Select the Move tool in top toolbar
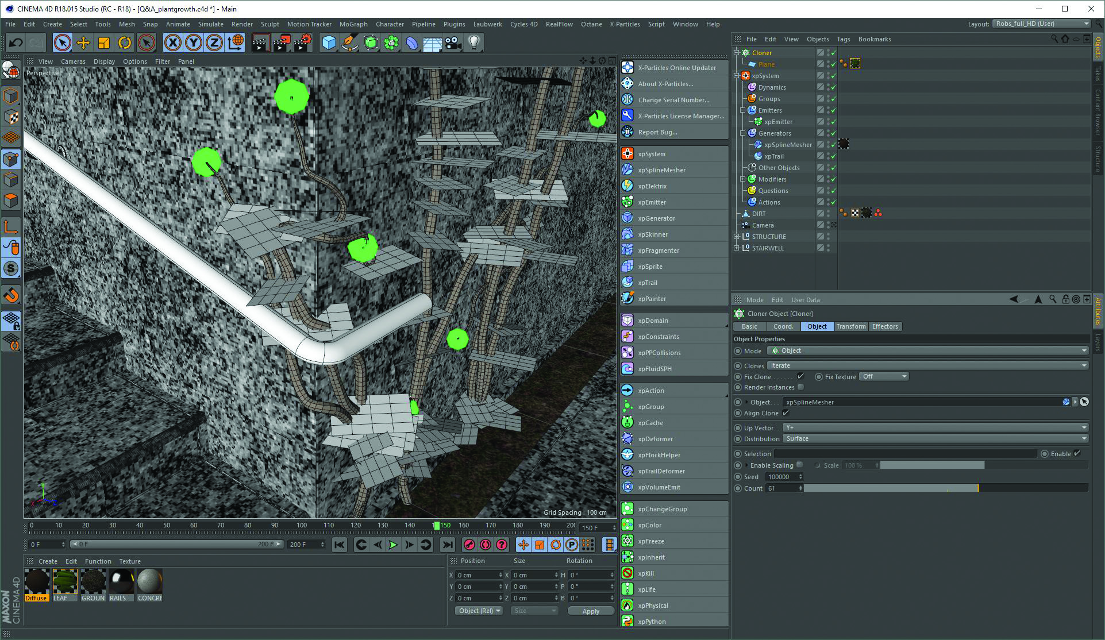This screenshot has width=1105, height=640. [83, 43]
